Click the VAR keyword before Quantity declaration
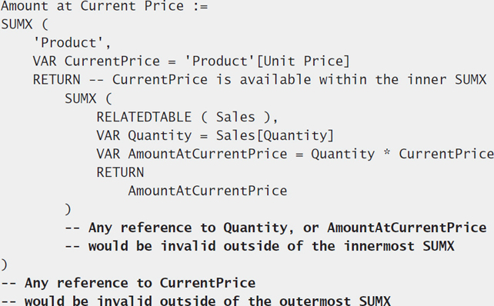The image size is (494, 306). [x=108, y=135]
